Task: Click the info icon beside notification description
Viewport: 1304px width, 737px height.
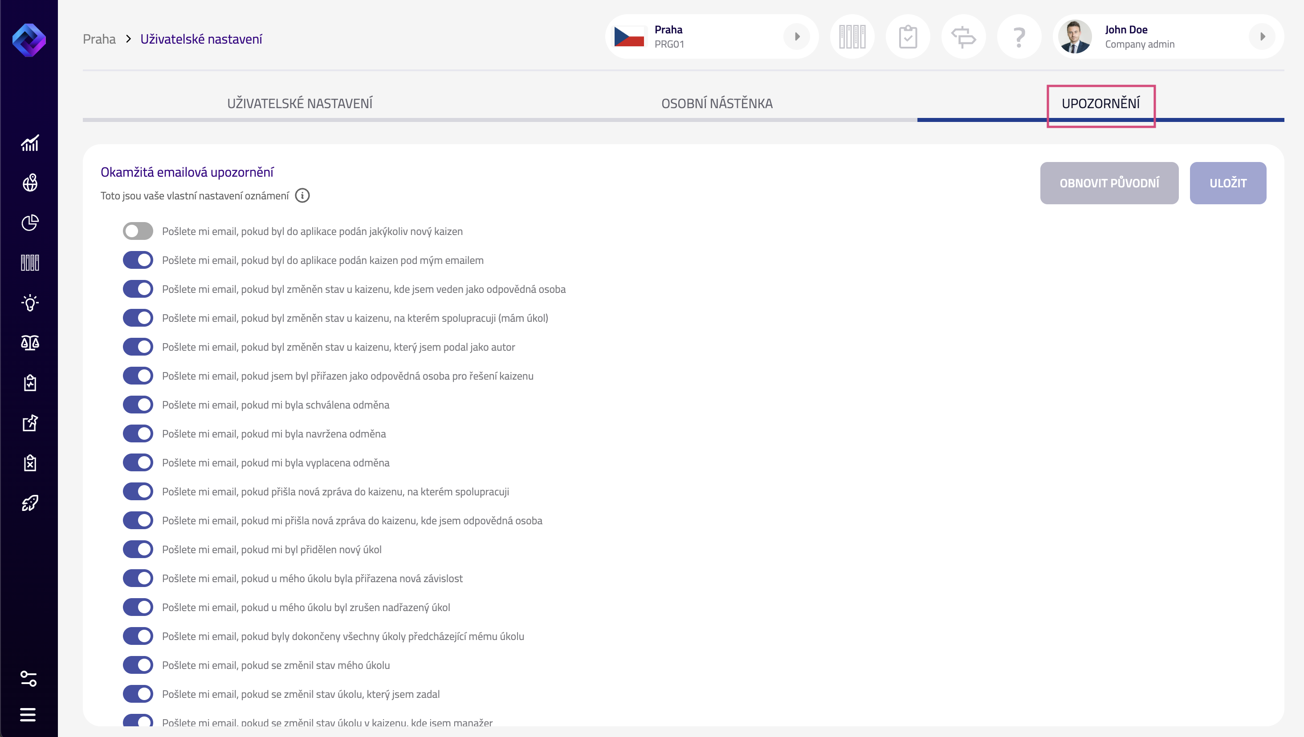Action: pyautogui.click(x=302, y=195)
